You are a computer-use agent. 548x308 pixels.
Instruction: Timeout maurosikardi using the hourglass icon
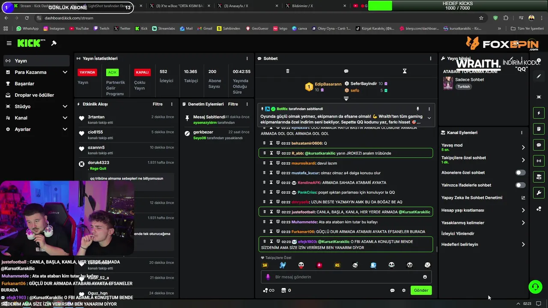coord(271,163)
